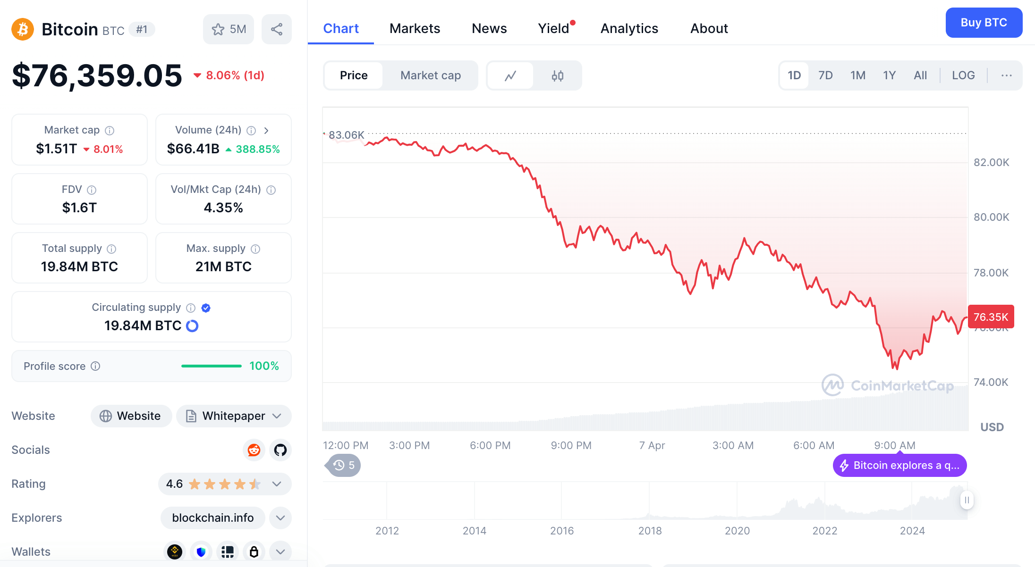Click the green Profile score bar
1035x567 pixels.
click(211, 366)
